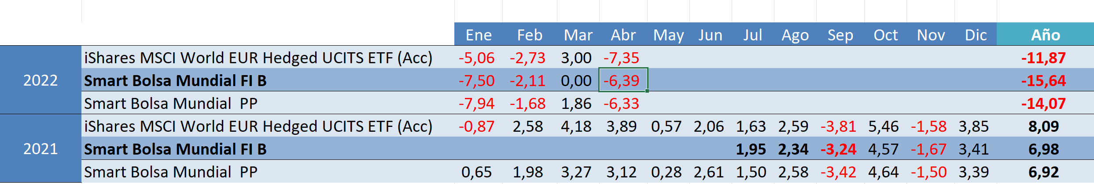Click the 2022 year label cell
1094x184 pixels.
tap(41, 80)
